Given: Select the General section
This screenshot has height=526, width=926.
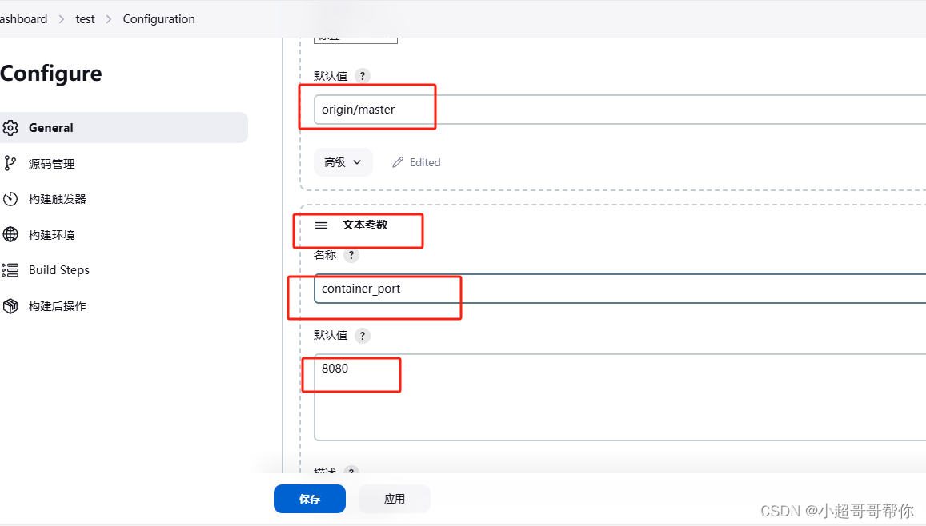Looking at the screenshot, I should tap(122, 127).
